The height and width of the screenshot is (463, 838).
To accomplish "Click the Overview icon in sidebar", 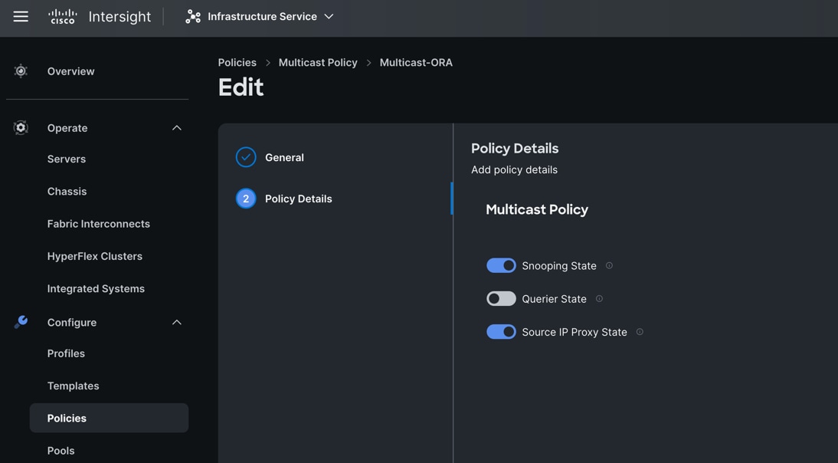I will coord(21,71).
